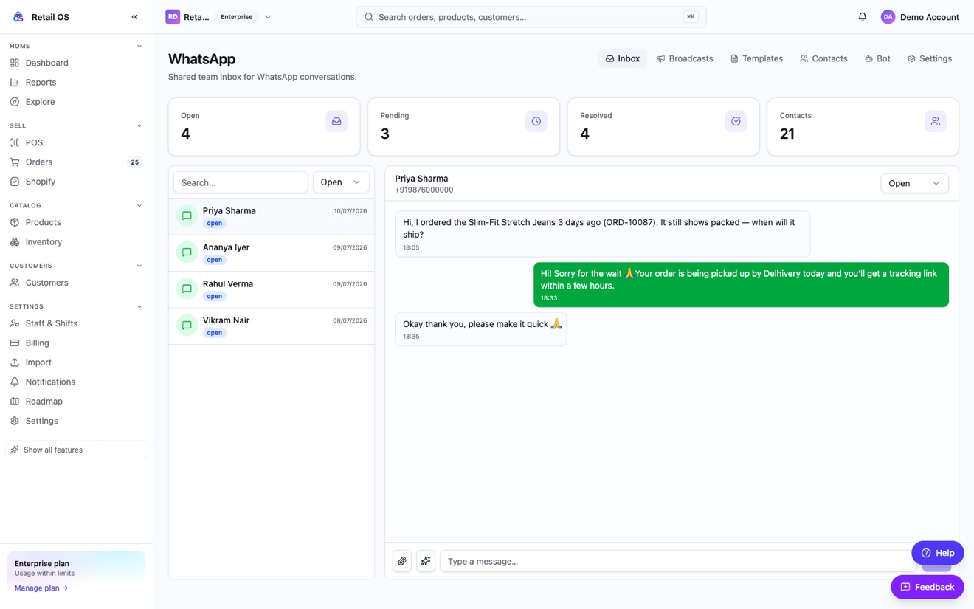974x609 pixels.
Task: Select the Ananya Iyer conversation row
Action: 272,253
